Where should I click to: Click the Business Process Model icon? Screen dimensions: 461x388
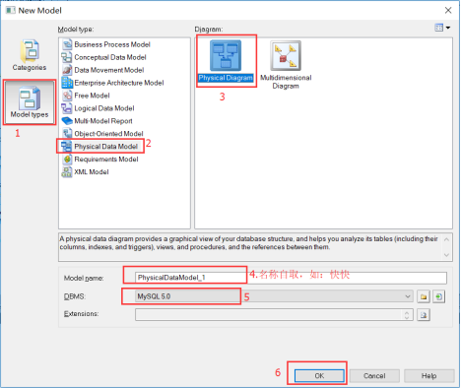pos(67,44)
